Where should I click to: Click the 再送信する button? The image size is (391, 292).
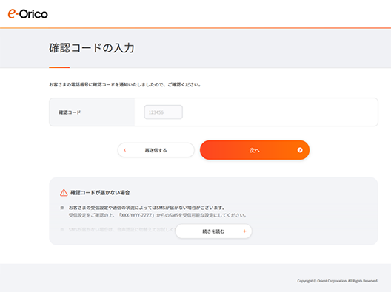[x=156, y=150]
